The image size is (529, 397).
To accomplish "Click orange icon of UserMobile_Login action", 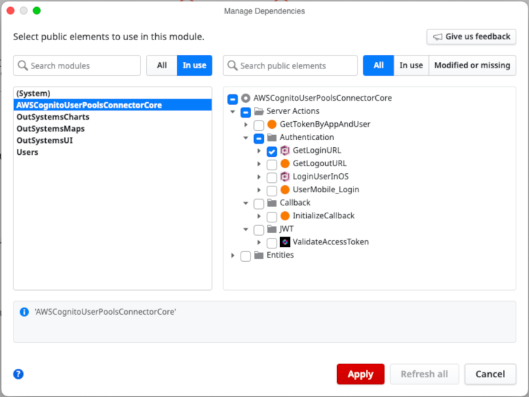I will point(285,189).
